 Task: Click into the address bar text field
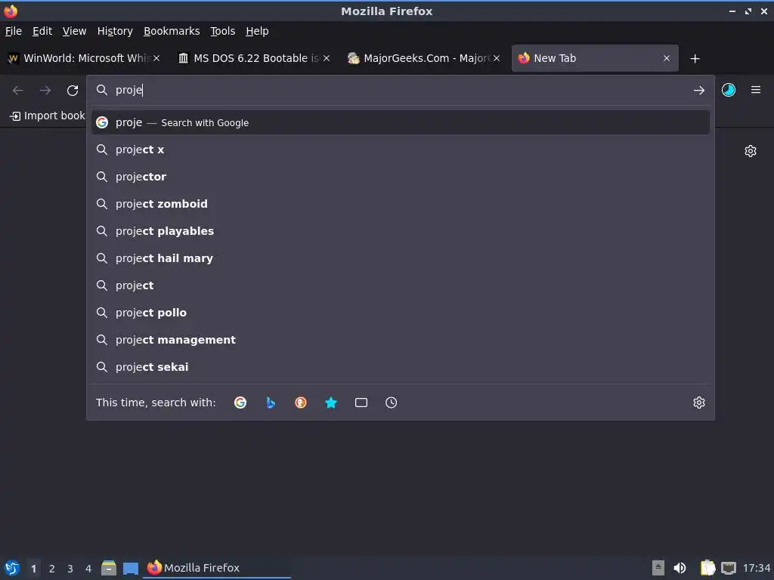click(x=400, y=90)
